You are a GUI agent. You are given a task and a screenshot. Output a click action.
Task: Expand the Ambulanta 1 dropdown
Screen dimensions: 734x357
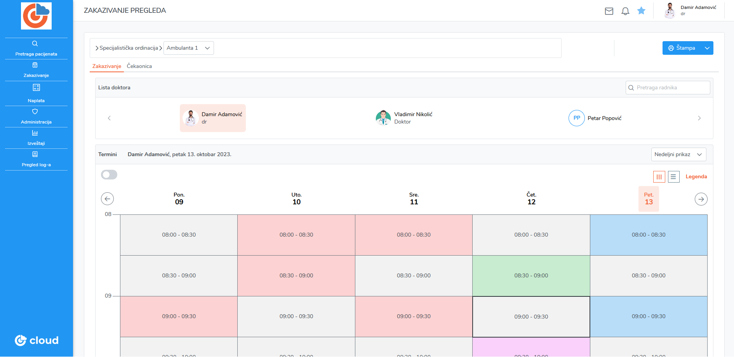189,48
